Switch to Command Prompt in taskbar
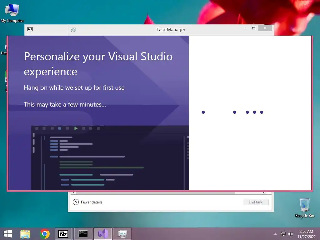 tap(83, 234)
